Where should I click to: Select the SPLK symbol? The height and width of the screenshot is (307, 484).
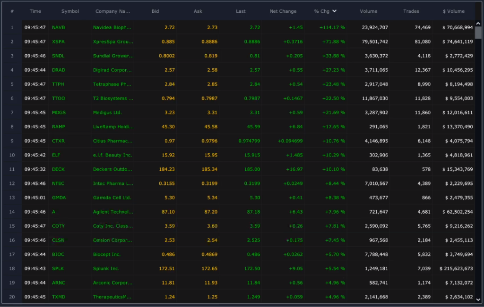pyautogui.click(x=58, y=268)
